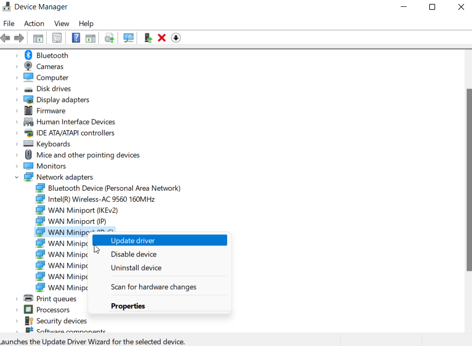This screenshot has width=472, height=346.
Task: Click the Scan for hardware changes monitor icon
Action: [129, 38]
